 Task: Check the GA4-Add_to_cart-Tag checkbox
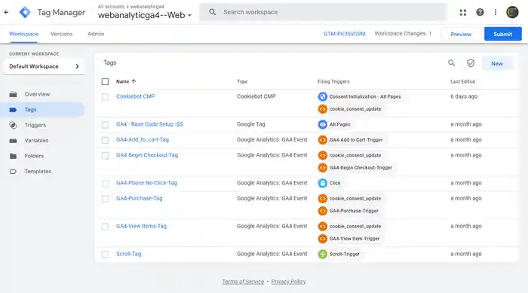tap(105, 140)
